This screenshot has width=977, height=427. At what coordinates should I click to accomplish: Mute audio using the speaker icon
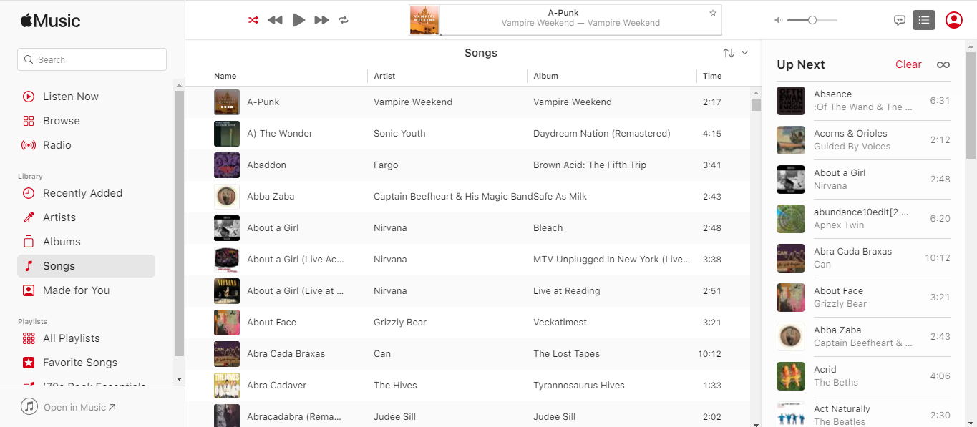[x=778, y=20]
